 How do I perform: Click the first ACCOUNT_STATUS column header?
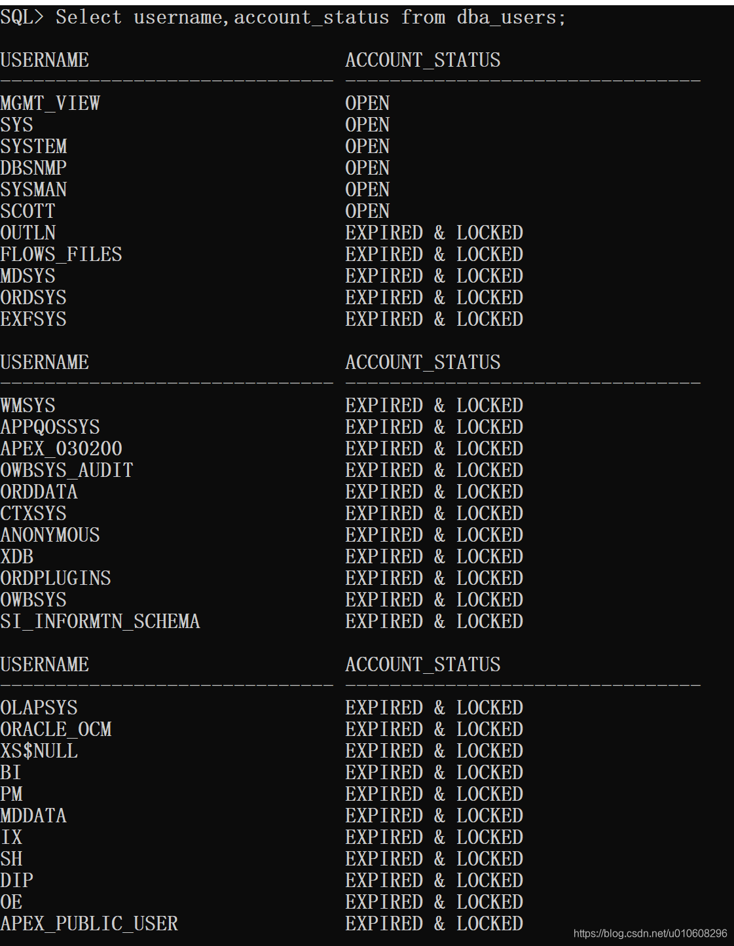click(x=423, y=60)
